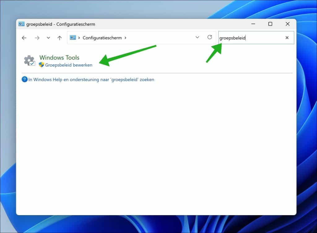Click the Control Panel icon in the address bar
317x233 pixels.
click(73, 37)
